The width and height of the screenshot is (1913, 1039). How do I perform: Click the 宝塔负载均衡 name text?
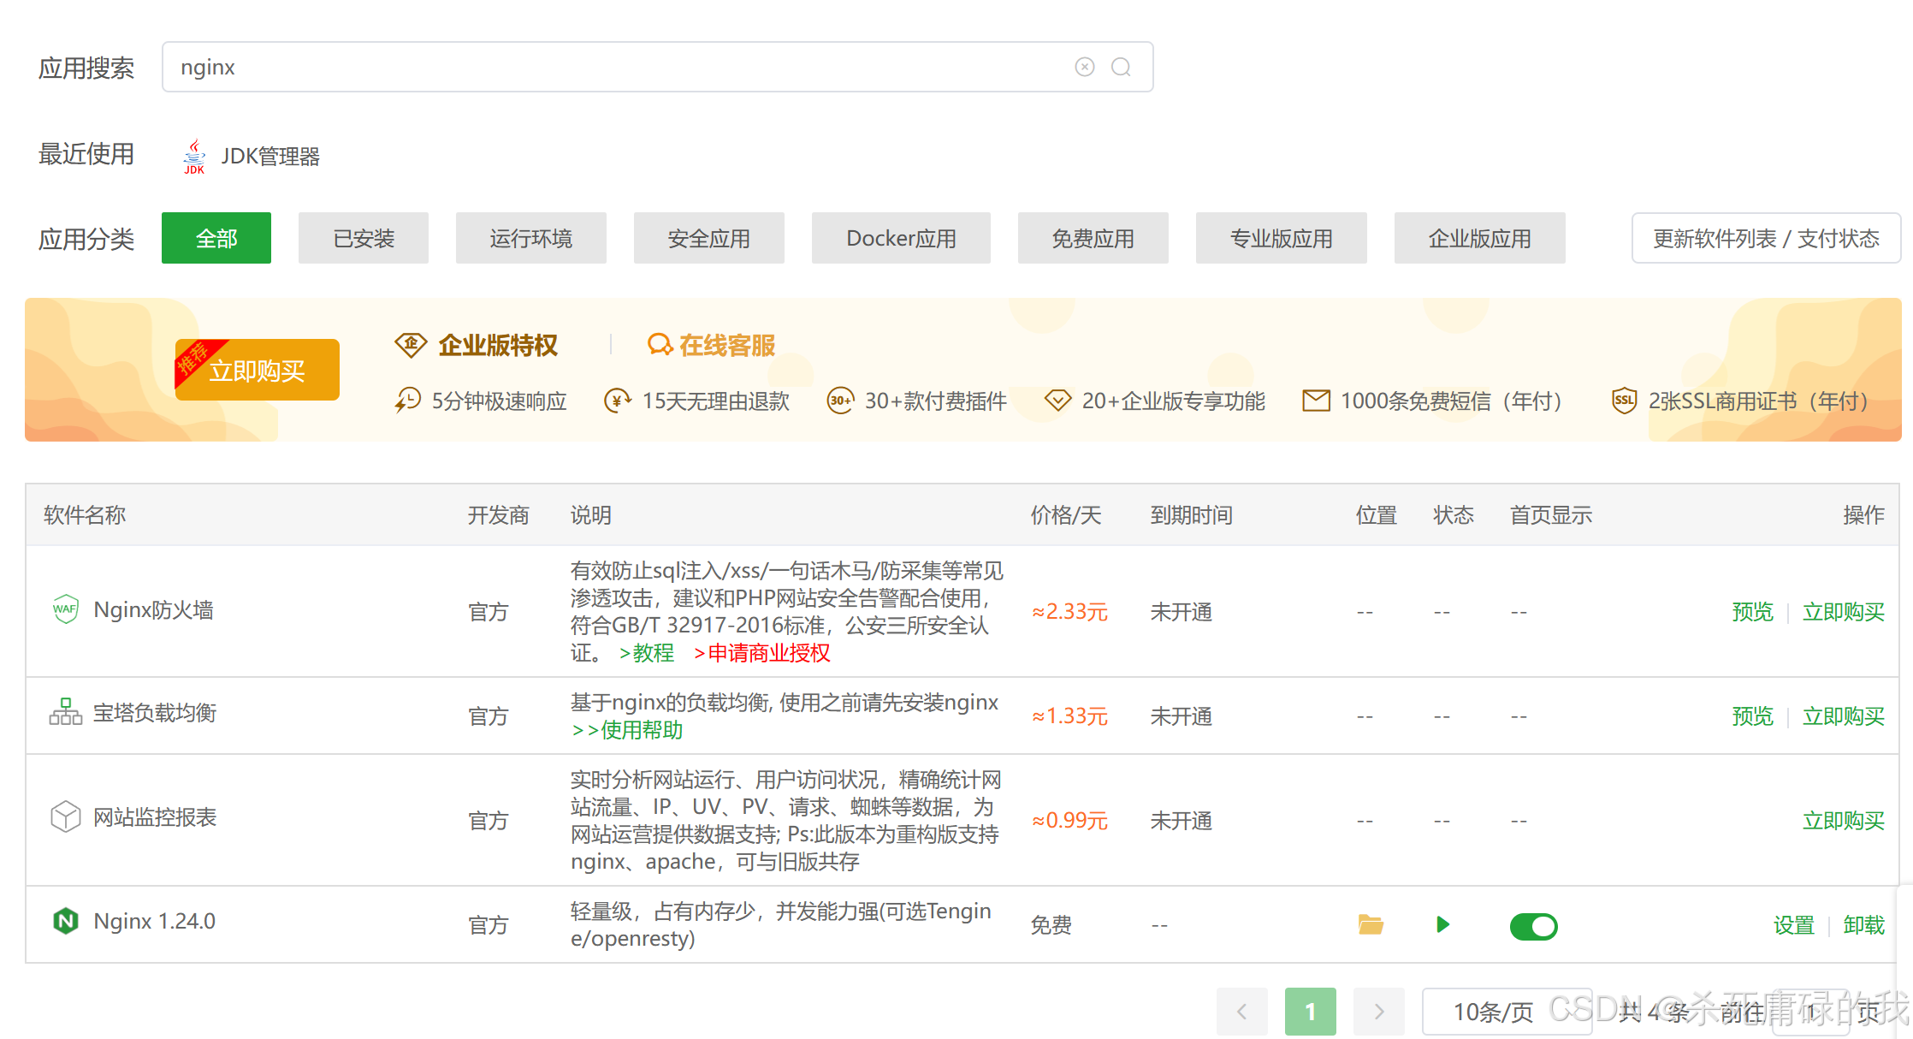[154, 712]
